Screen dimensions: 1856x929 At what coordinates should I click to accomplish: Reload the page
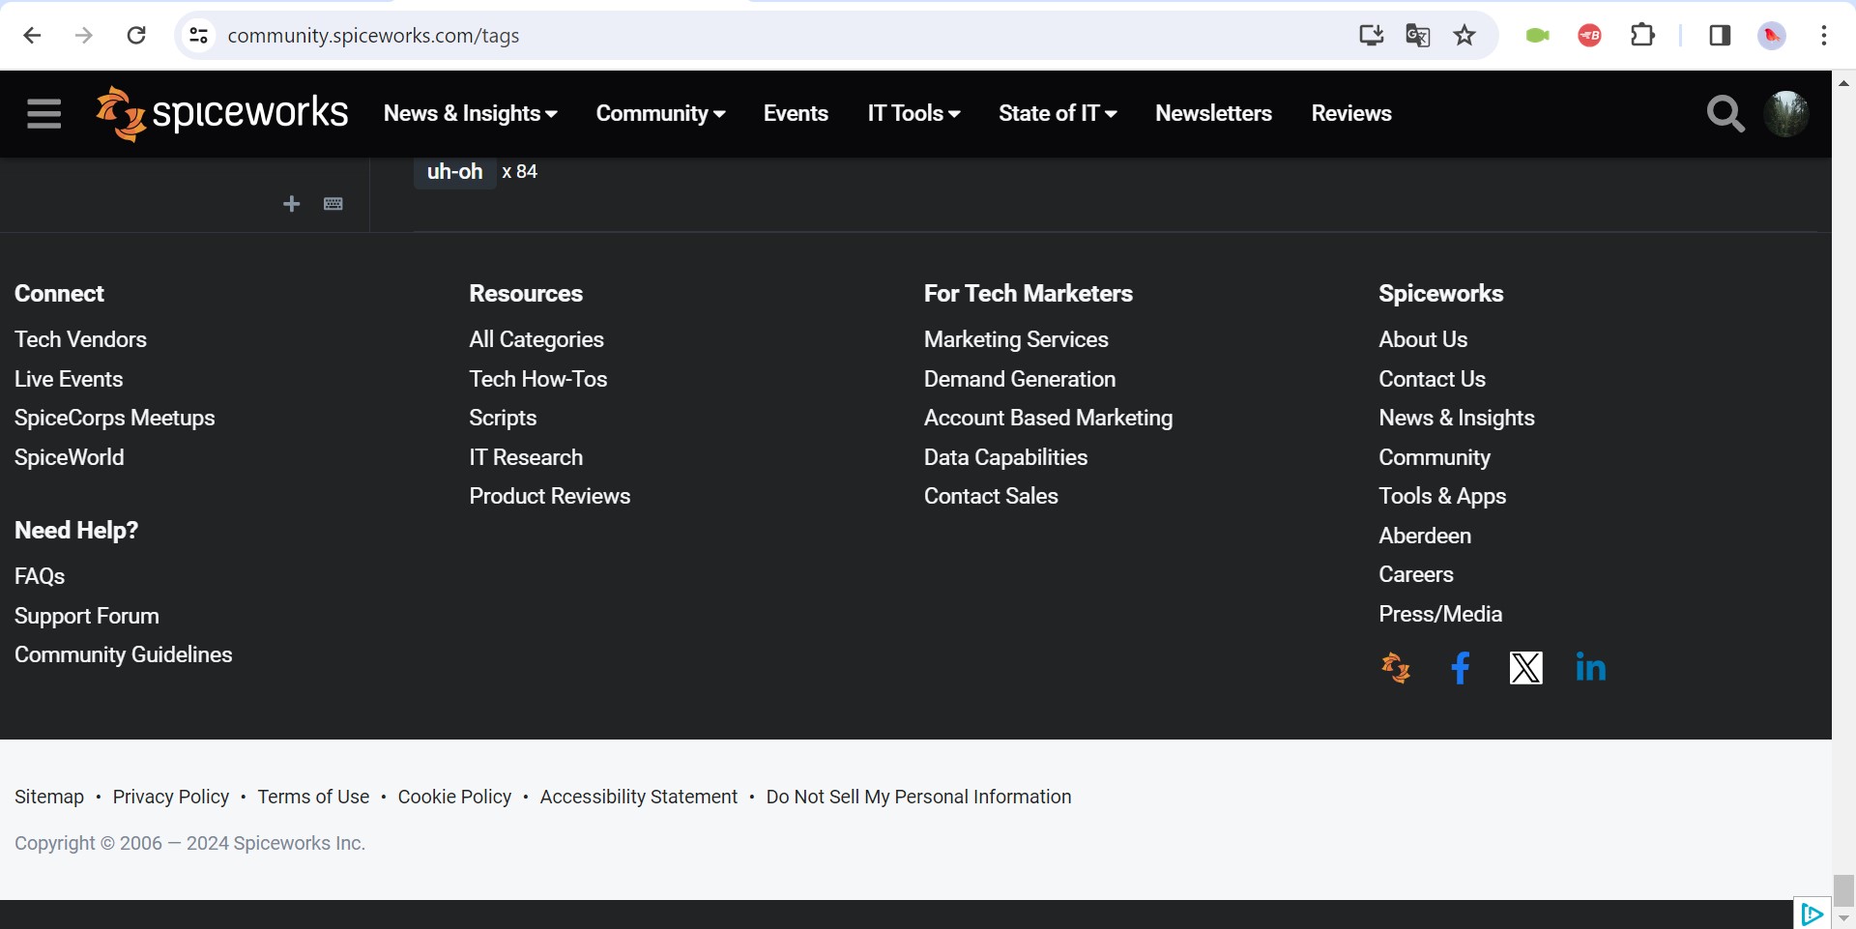136,36
